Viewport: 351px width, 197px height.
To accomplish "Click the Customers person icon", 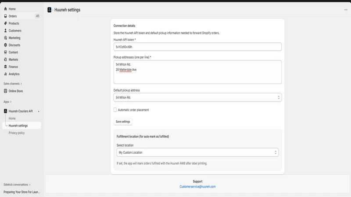I will tap(5, 31).
